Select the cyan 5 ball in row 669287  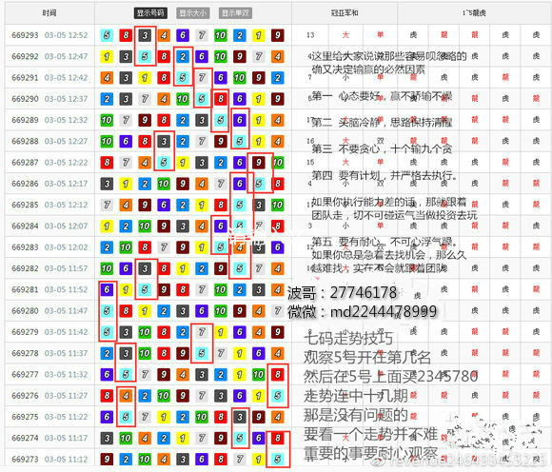164,163
